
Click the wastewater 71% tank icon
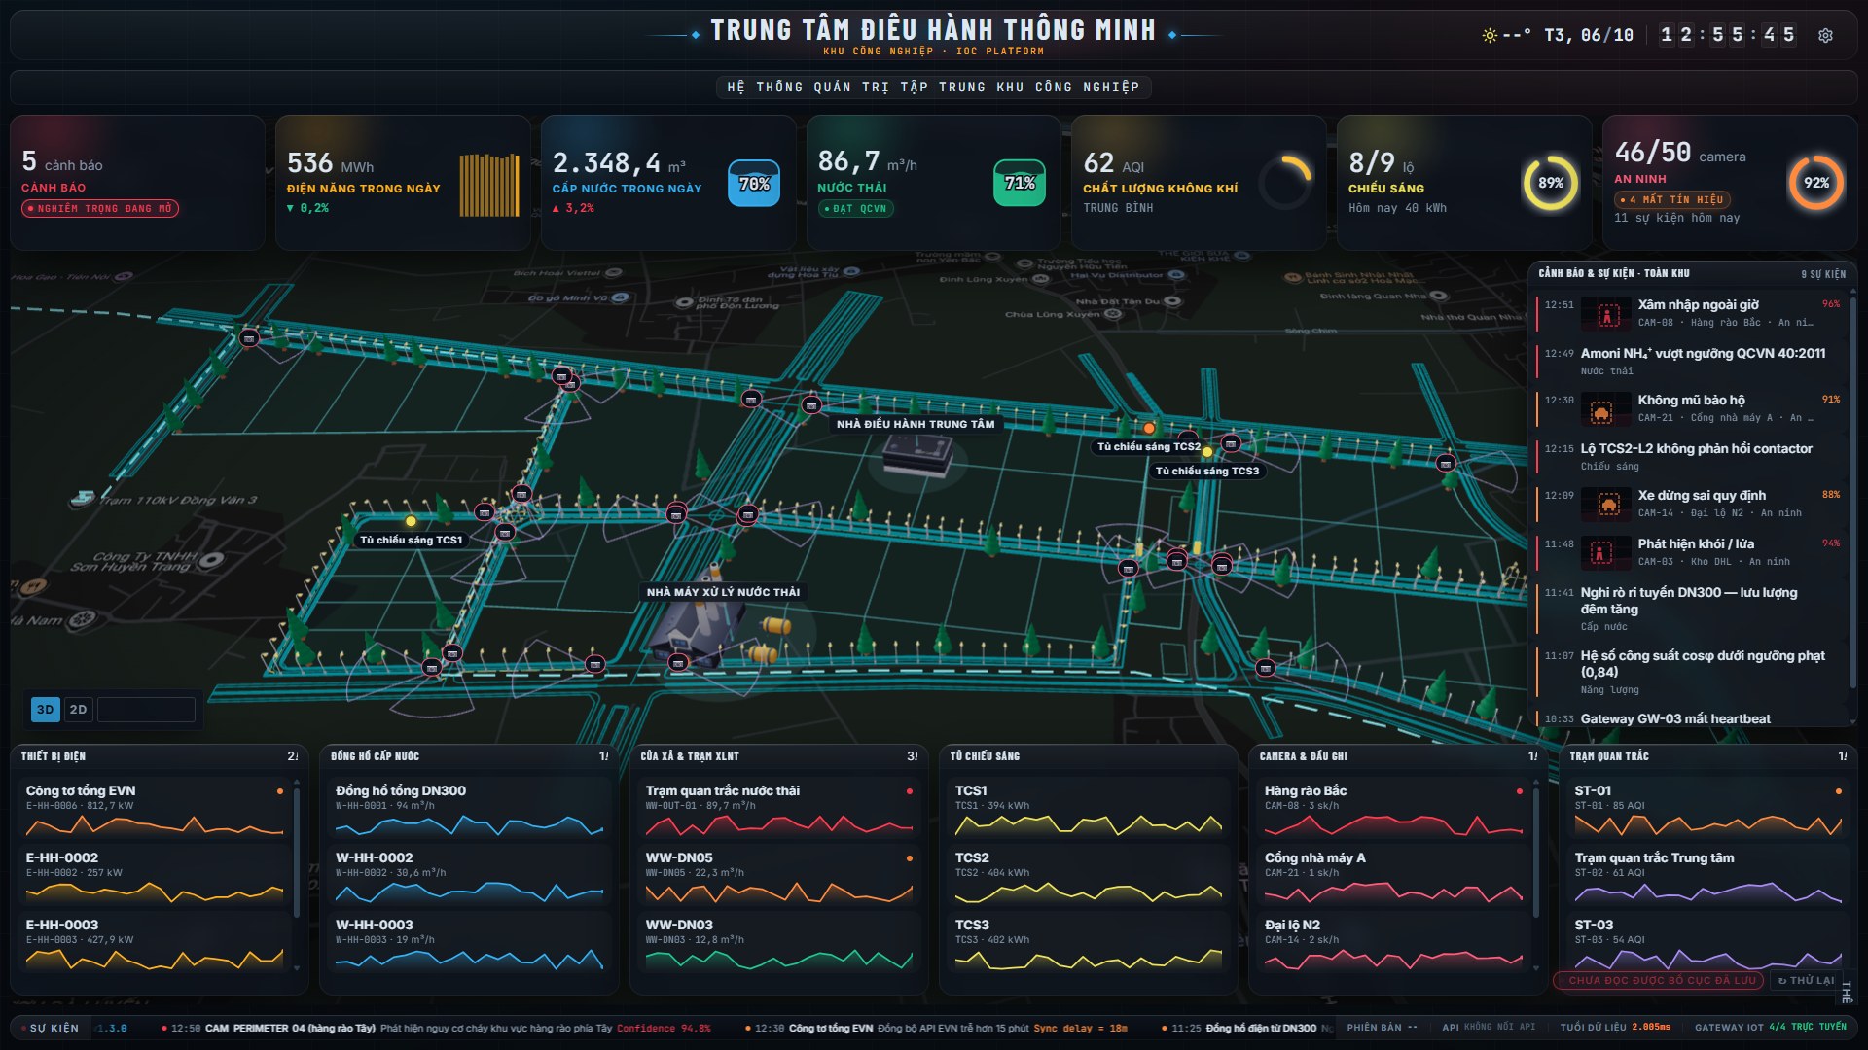1020,183
